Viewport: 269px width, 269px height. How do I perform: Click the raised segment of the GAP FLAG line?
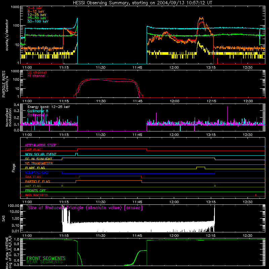click(112, 149)
